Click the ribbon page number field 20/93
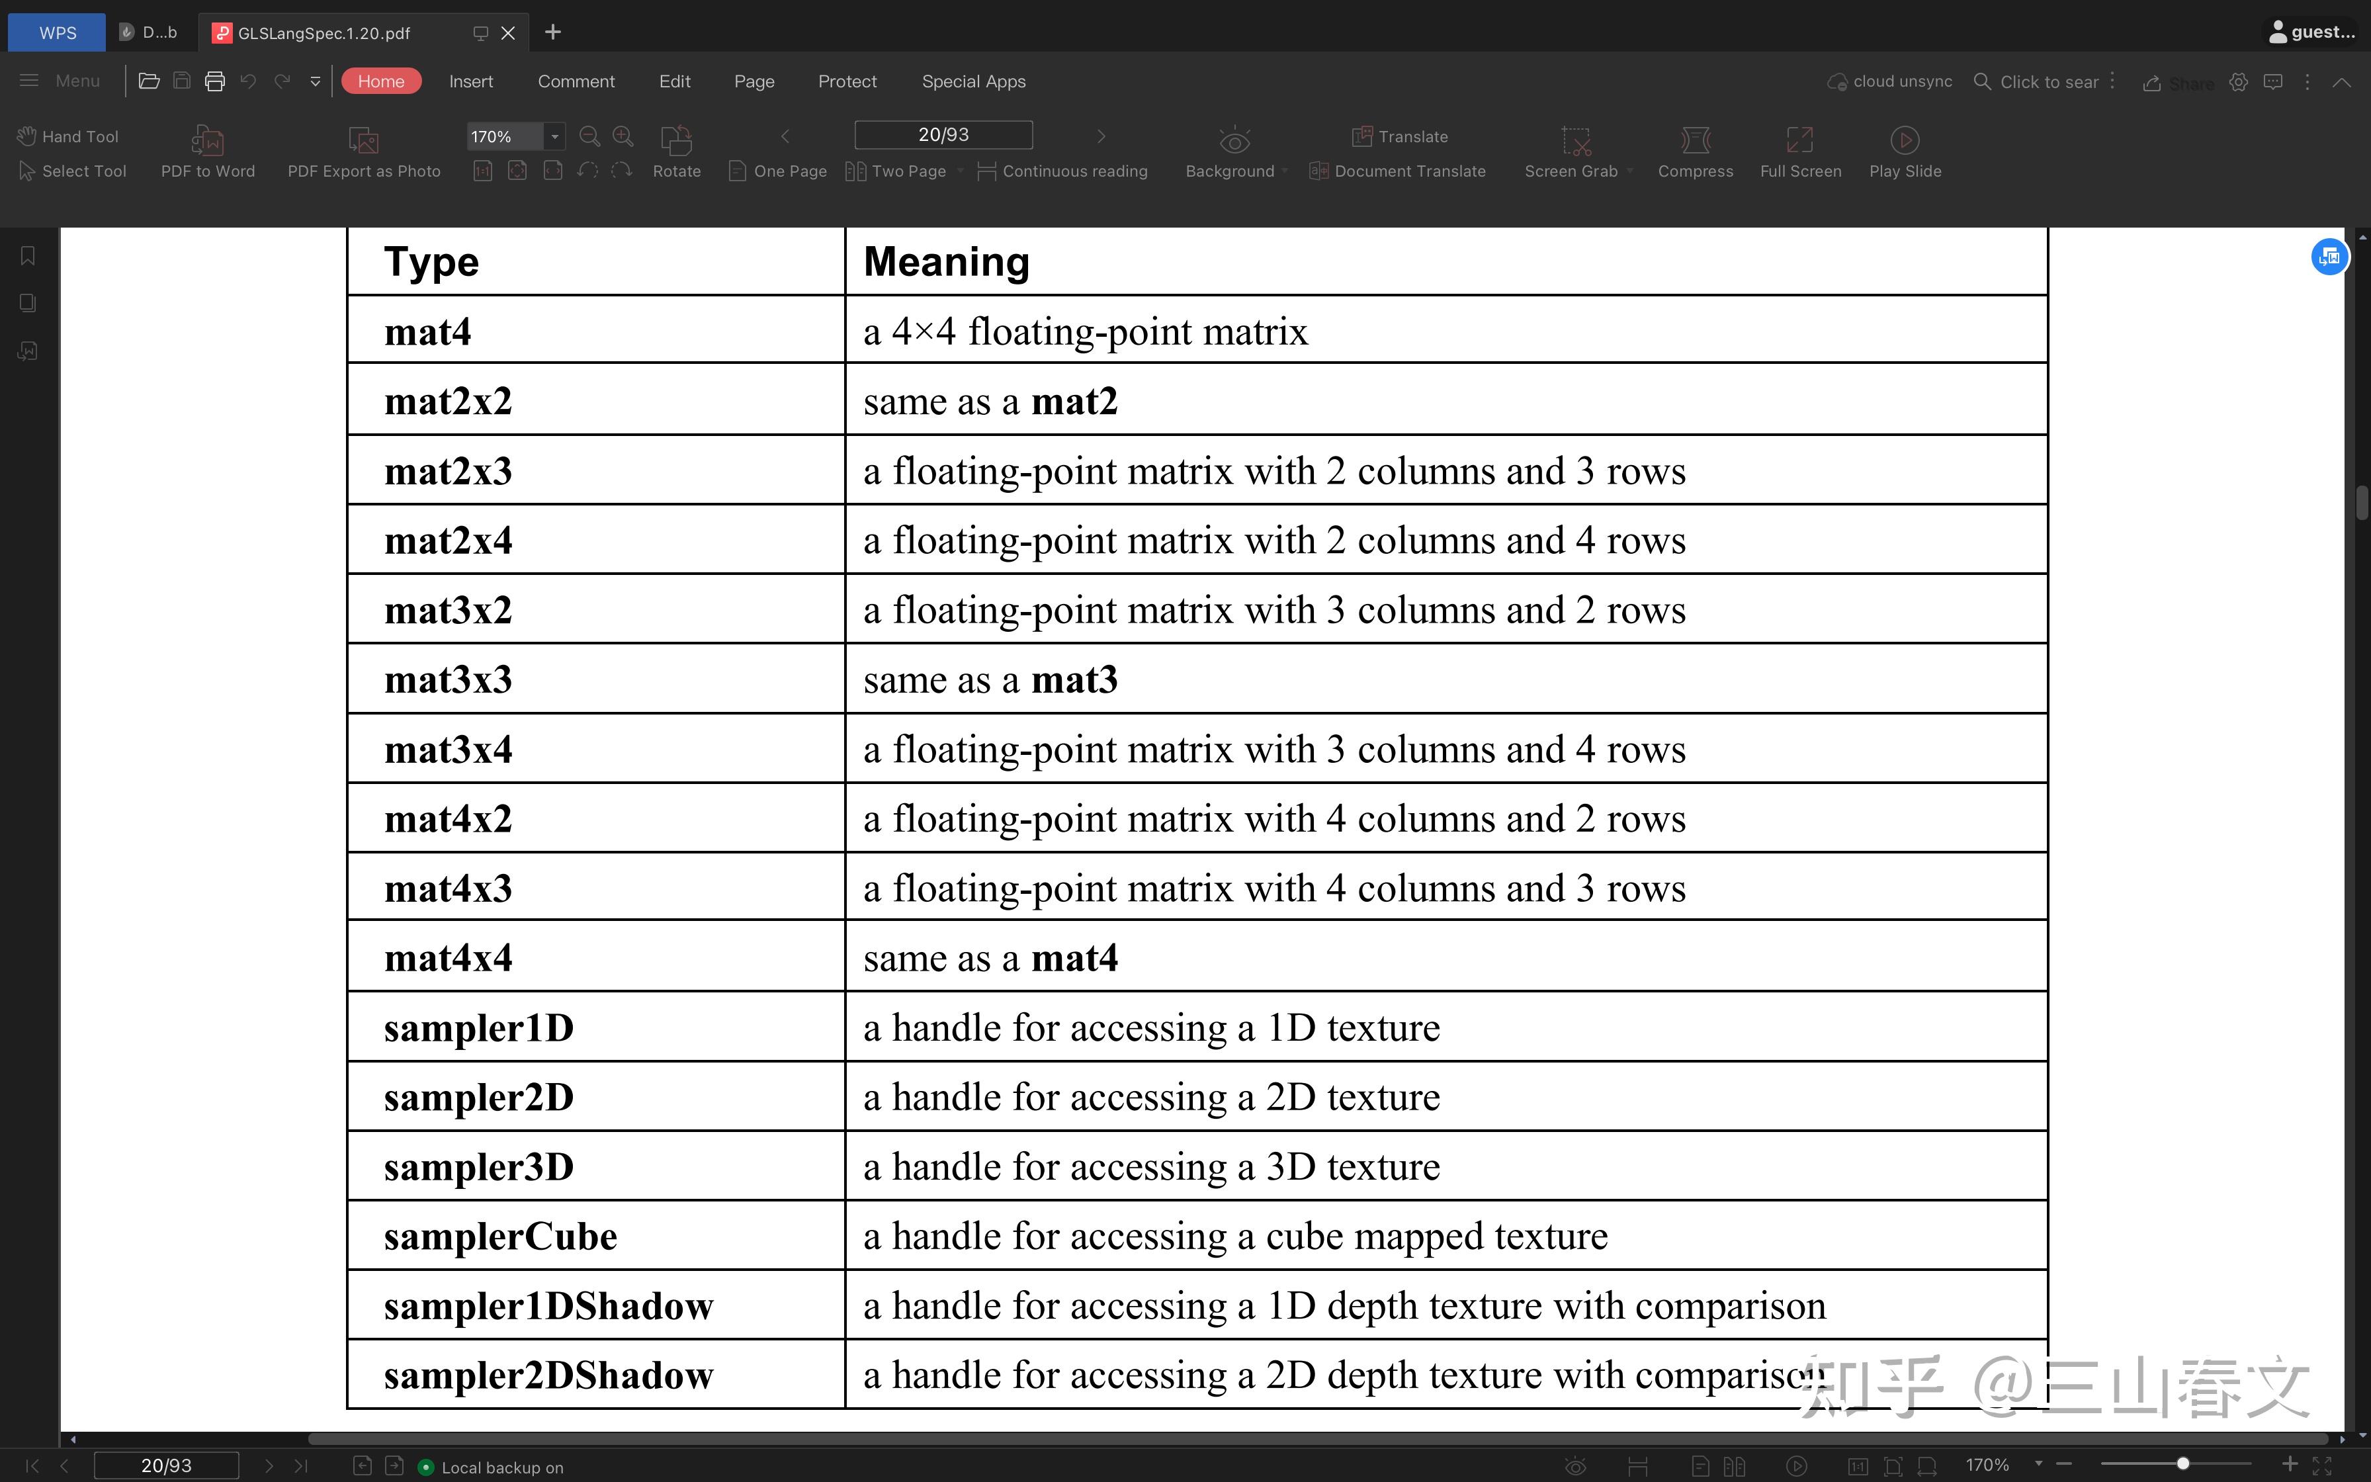 (943, 134)
